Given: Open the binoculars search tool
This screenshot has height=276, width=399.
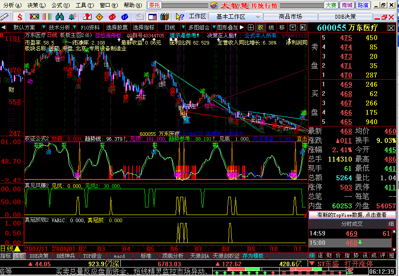Looking at the screenshot, I should pyautogui.click(x=60, y=17).
